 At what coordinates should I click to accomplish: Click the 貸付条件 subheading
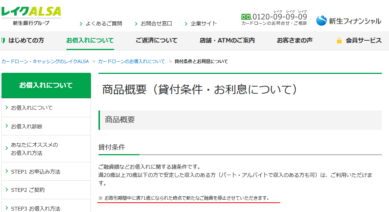tap(112, 147)
